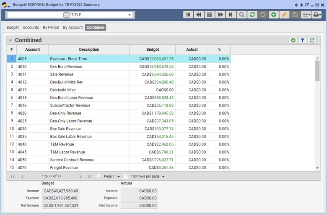Viewport: 327px width, 215px height.
Task: Open the rows per page dropdown
Action: [x=163, y=176]
